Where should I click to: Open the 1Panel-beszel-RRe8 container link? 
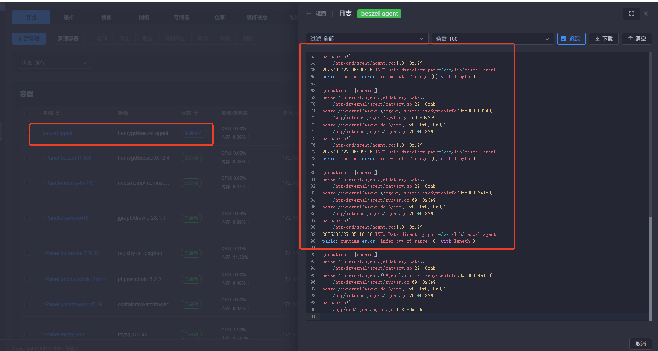[67, 158]
